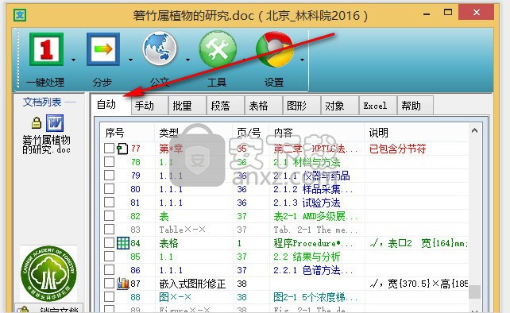
Task: Switch to the 手动 tab
Action: coord(149,106)
